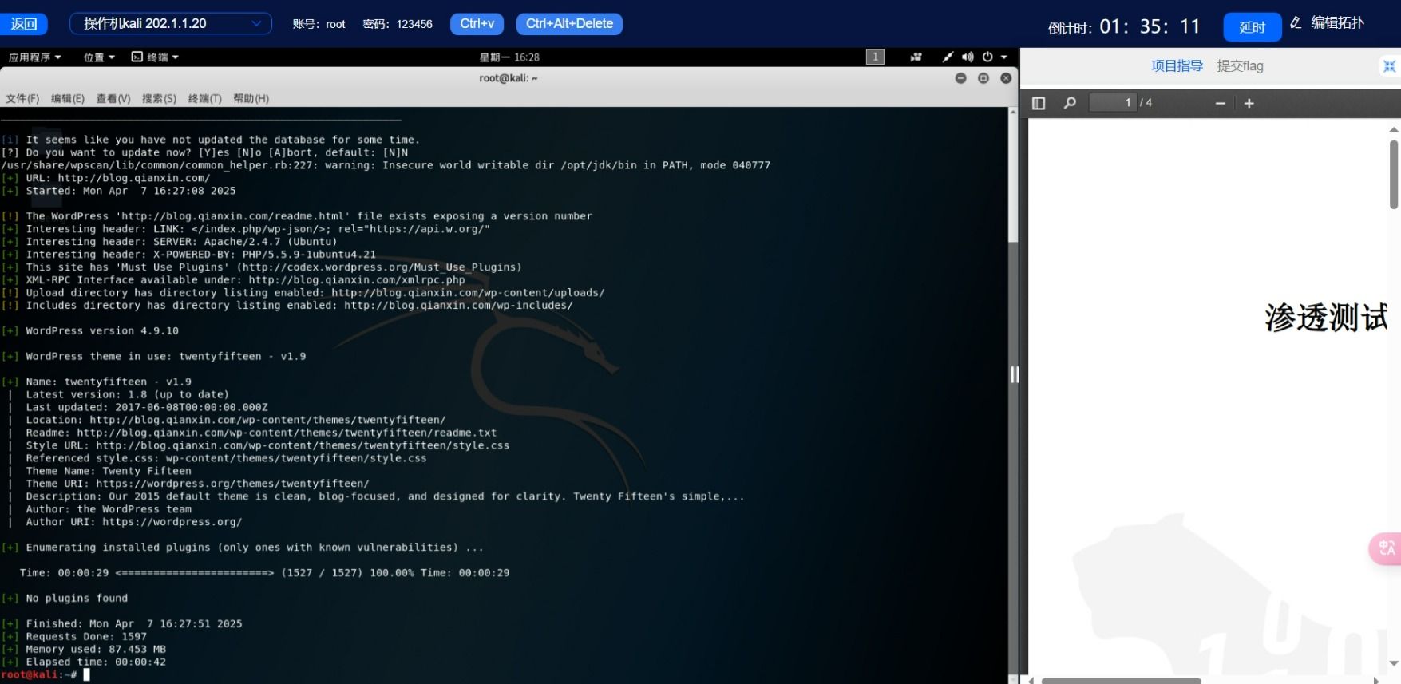1401x684 pixels.
Task: Open the 查看(V) menu in terminal
Action: 113,99
